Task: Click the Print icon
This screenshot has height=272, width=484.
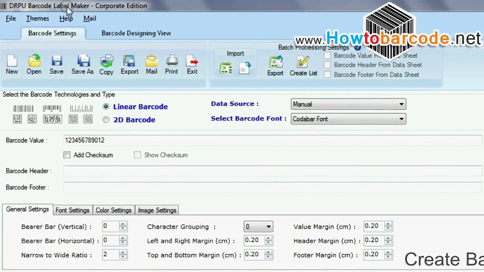Action: coord(172,62)
